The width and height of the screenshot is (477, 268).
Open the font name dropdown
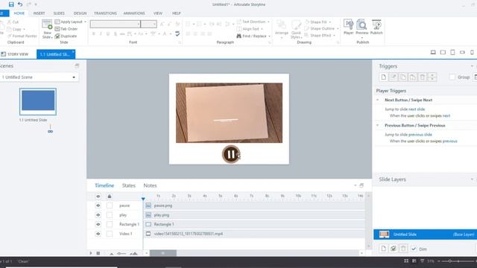[x=139, y=24]
